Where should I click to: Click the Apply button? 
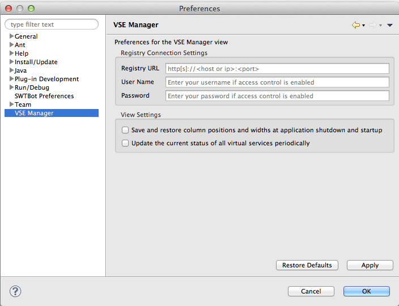[370, 265]
